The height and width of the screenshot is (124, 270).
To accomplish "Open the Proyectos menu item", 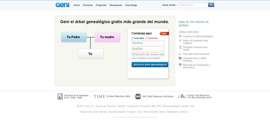I will click(x=101, y=5).
